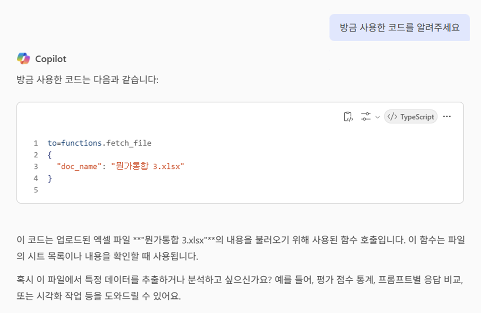Screen dimensions: 481x313
Task: Open the three-dot more options menu
Action: point(447,117)
